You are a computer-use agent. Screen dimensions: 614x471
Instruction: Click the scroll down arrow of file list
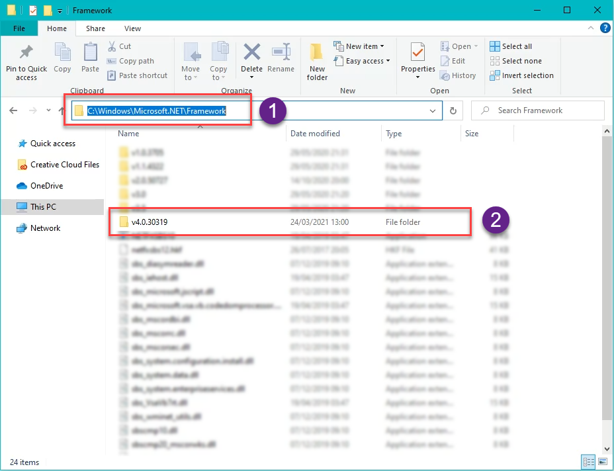pos(607,449)
